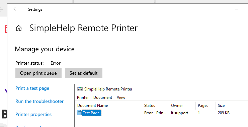The image size is (248, 127).
Task: Click the owner 'it.support' cell
Action: click(x=179, y=113)
